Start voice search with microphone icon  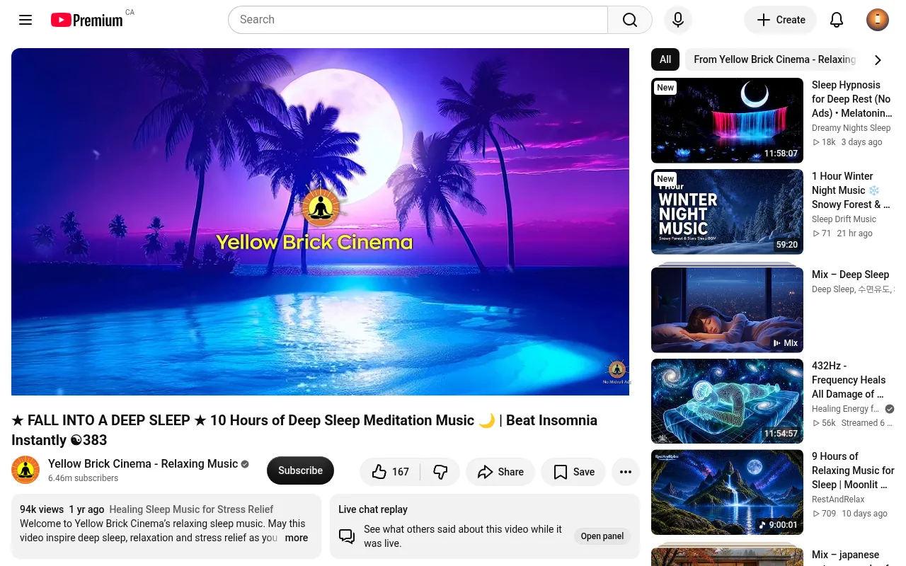[x=677, y=20]
